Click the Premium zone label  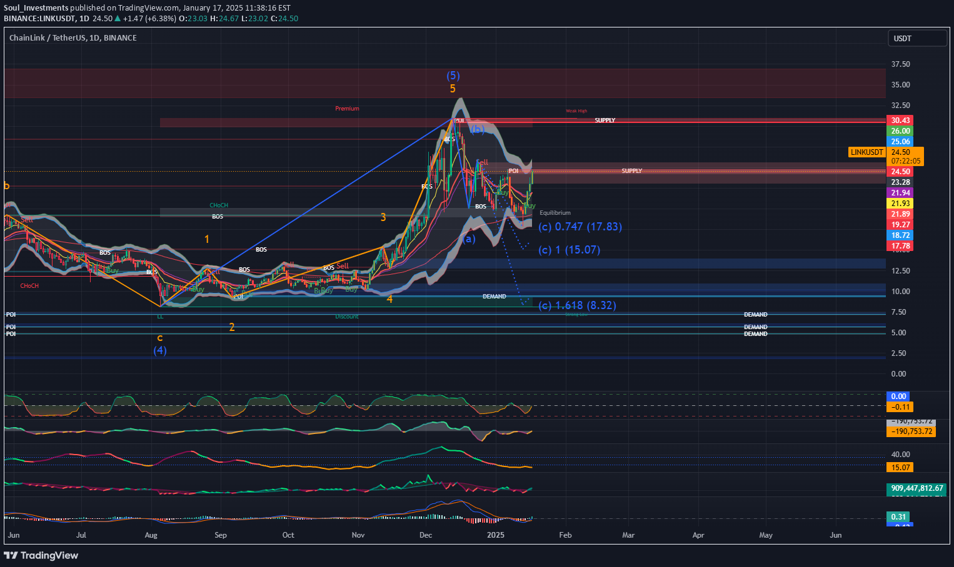[347, 109]
